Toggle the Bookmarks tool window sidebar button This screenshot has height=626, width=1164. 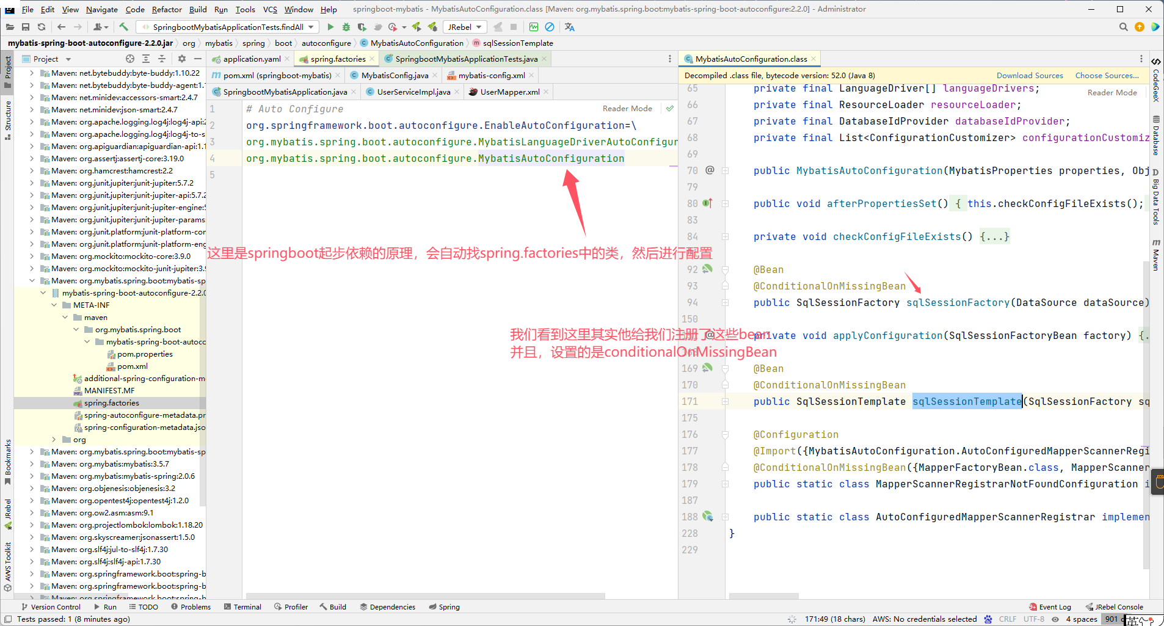pyautogui.click(x=8, y=462)
